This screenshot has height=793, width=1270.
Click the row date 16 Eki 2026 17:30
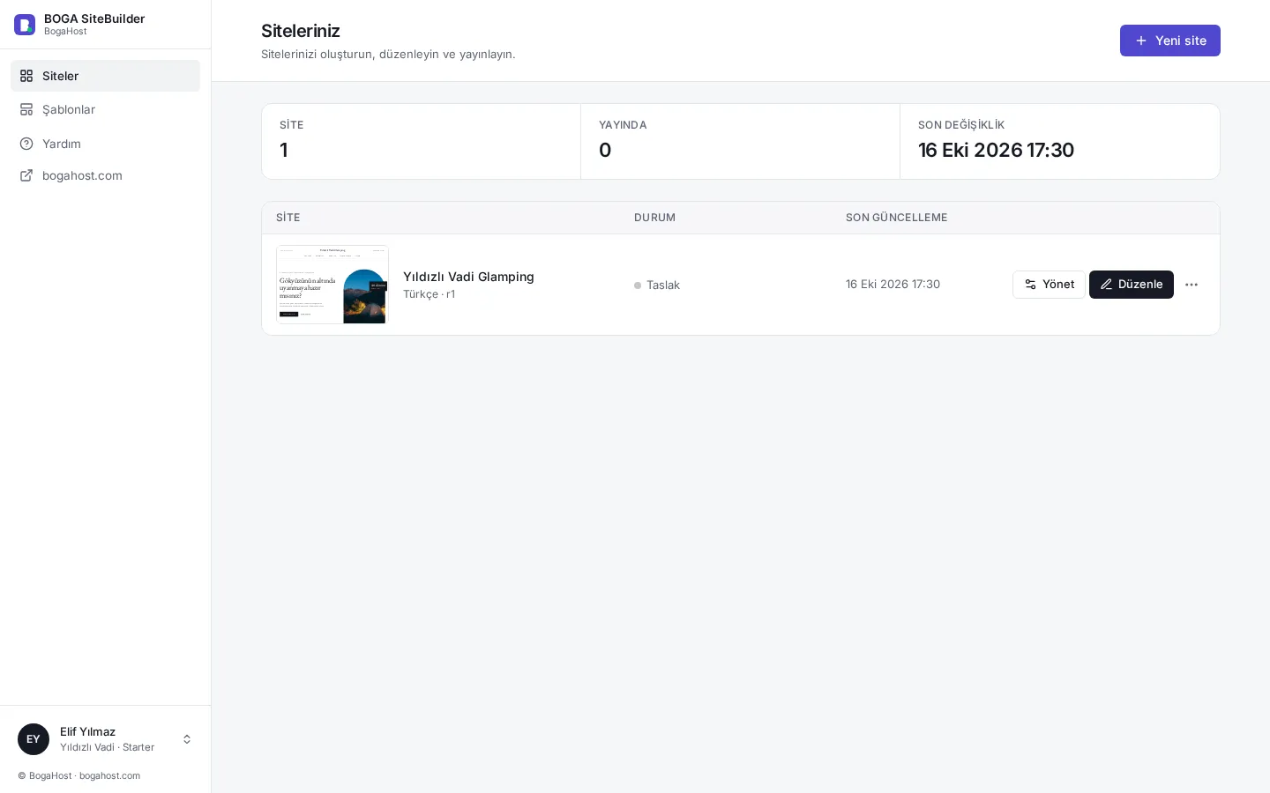coord(893,284)
